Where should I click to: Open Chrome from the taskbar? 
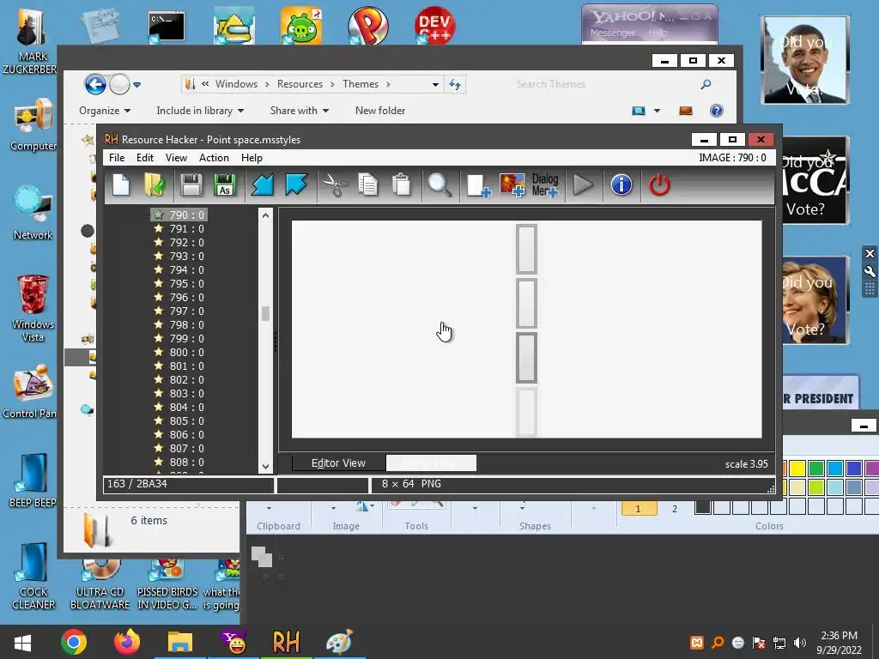click(74, 642)
